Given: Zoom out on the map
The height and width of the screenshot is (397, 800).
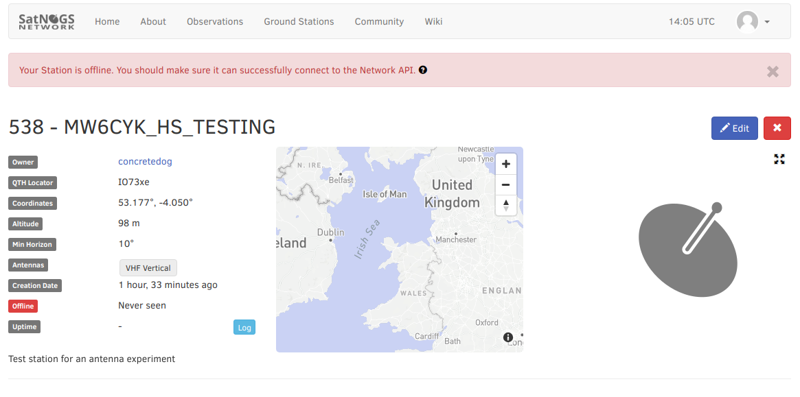Looking at the screenshot, I should (506, 184).
